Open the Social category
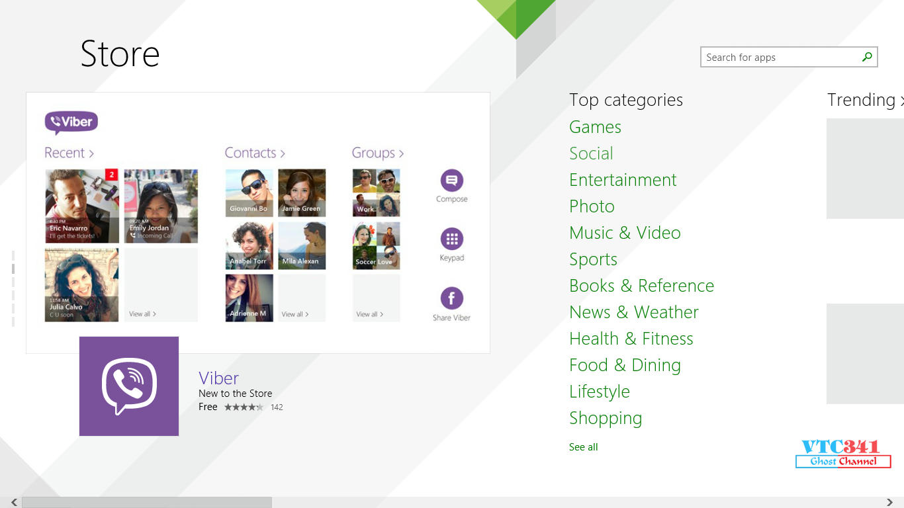904x508 pixels. [x=591, y=153]
